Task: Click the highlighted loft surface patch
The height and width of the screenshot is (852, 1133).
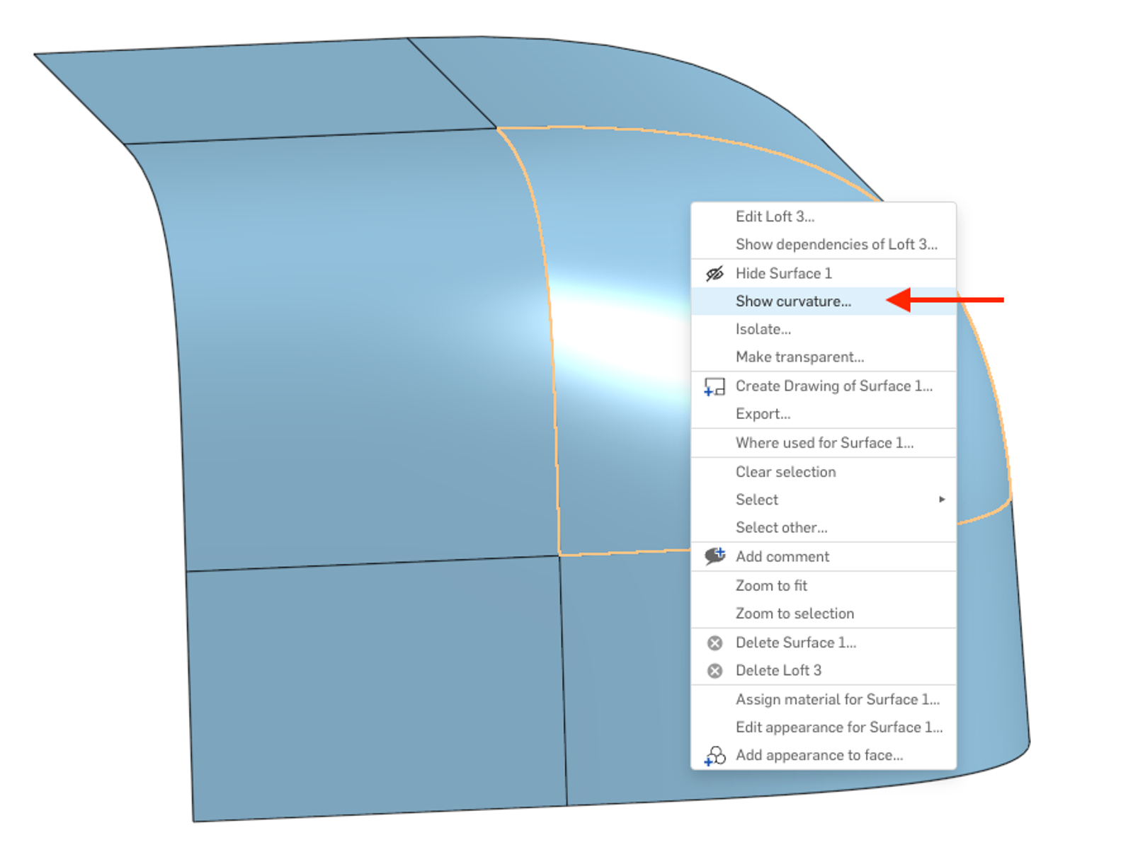Action: 623,212
